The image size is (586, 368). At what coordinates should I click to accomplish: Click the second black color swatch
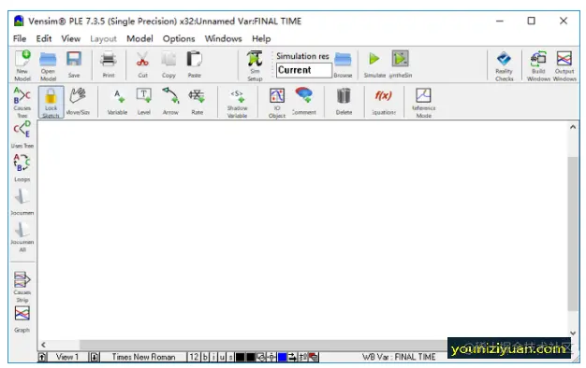pyautogui.click(x=251, y=357)
